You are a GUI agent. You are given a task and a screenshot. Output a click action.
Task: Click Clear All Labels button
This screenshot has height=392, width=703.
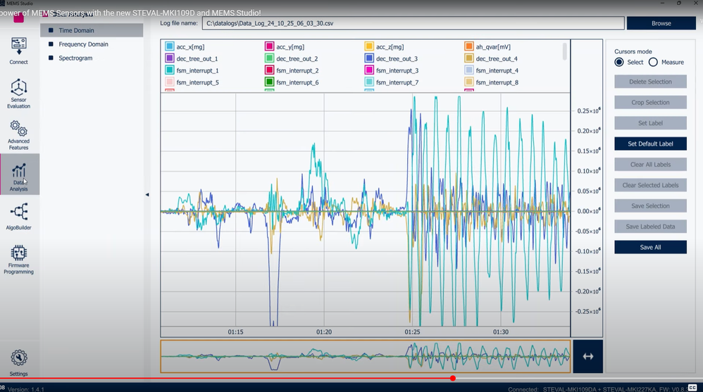[x=651, y=165]
